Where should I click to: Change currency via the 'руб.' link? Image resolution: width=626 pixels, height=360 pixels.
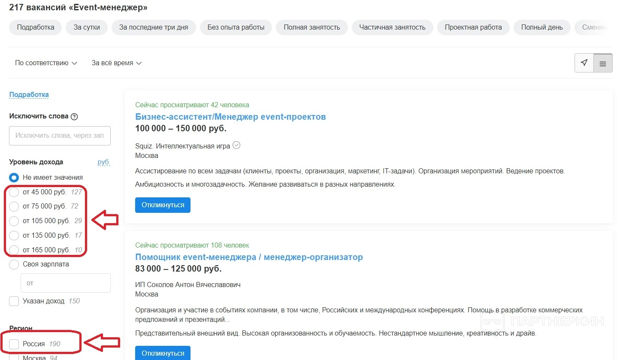(x=103, y=162)
